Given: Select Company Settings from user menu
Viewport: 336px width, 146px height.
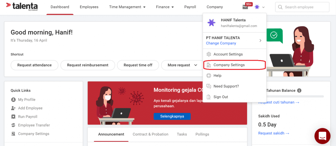Looking at the screenshot, I should [234, 65].
